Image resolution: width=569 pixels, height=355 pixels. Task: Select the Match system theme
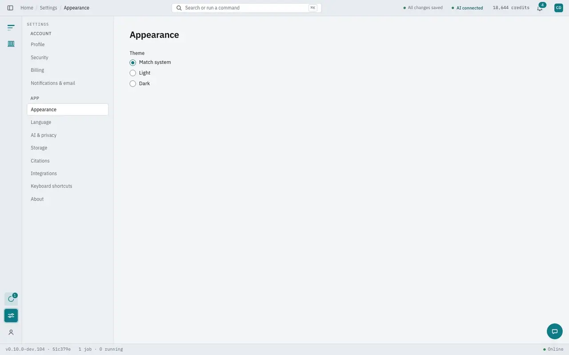[150, 63]
